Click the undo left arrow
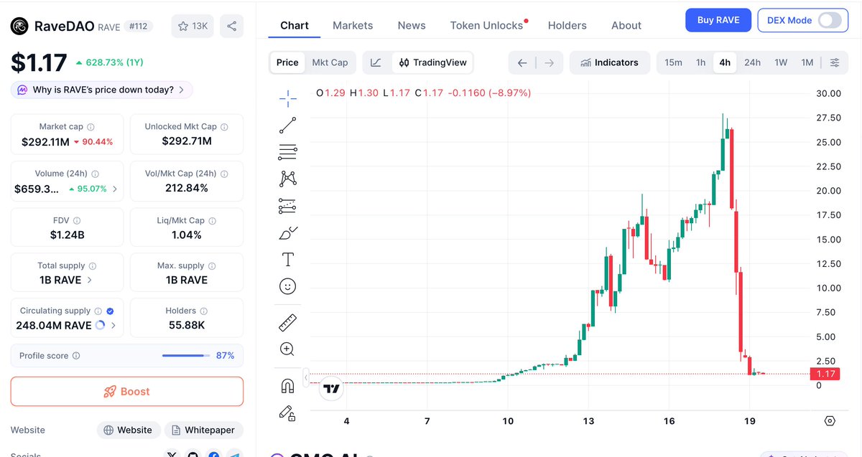Image resolution: width=862 pixels, height=457 pixels. point(522,62)
